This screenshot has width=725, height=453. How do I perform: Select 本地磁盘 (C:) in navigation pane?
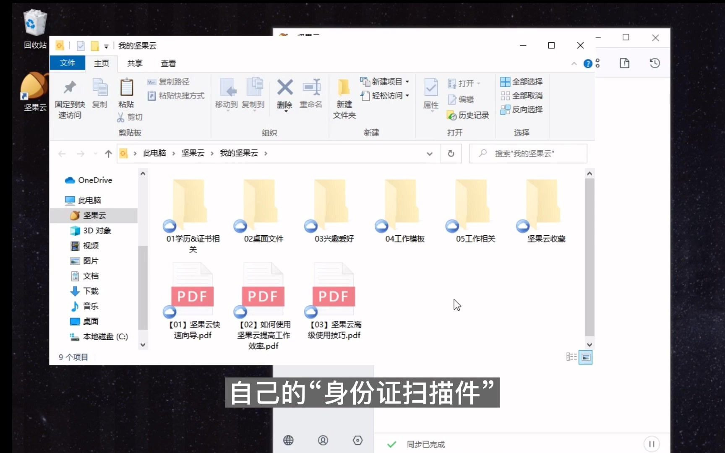99,336
